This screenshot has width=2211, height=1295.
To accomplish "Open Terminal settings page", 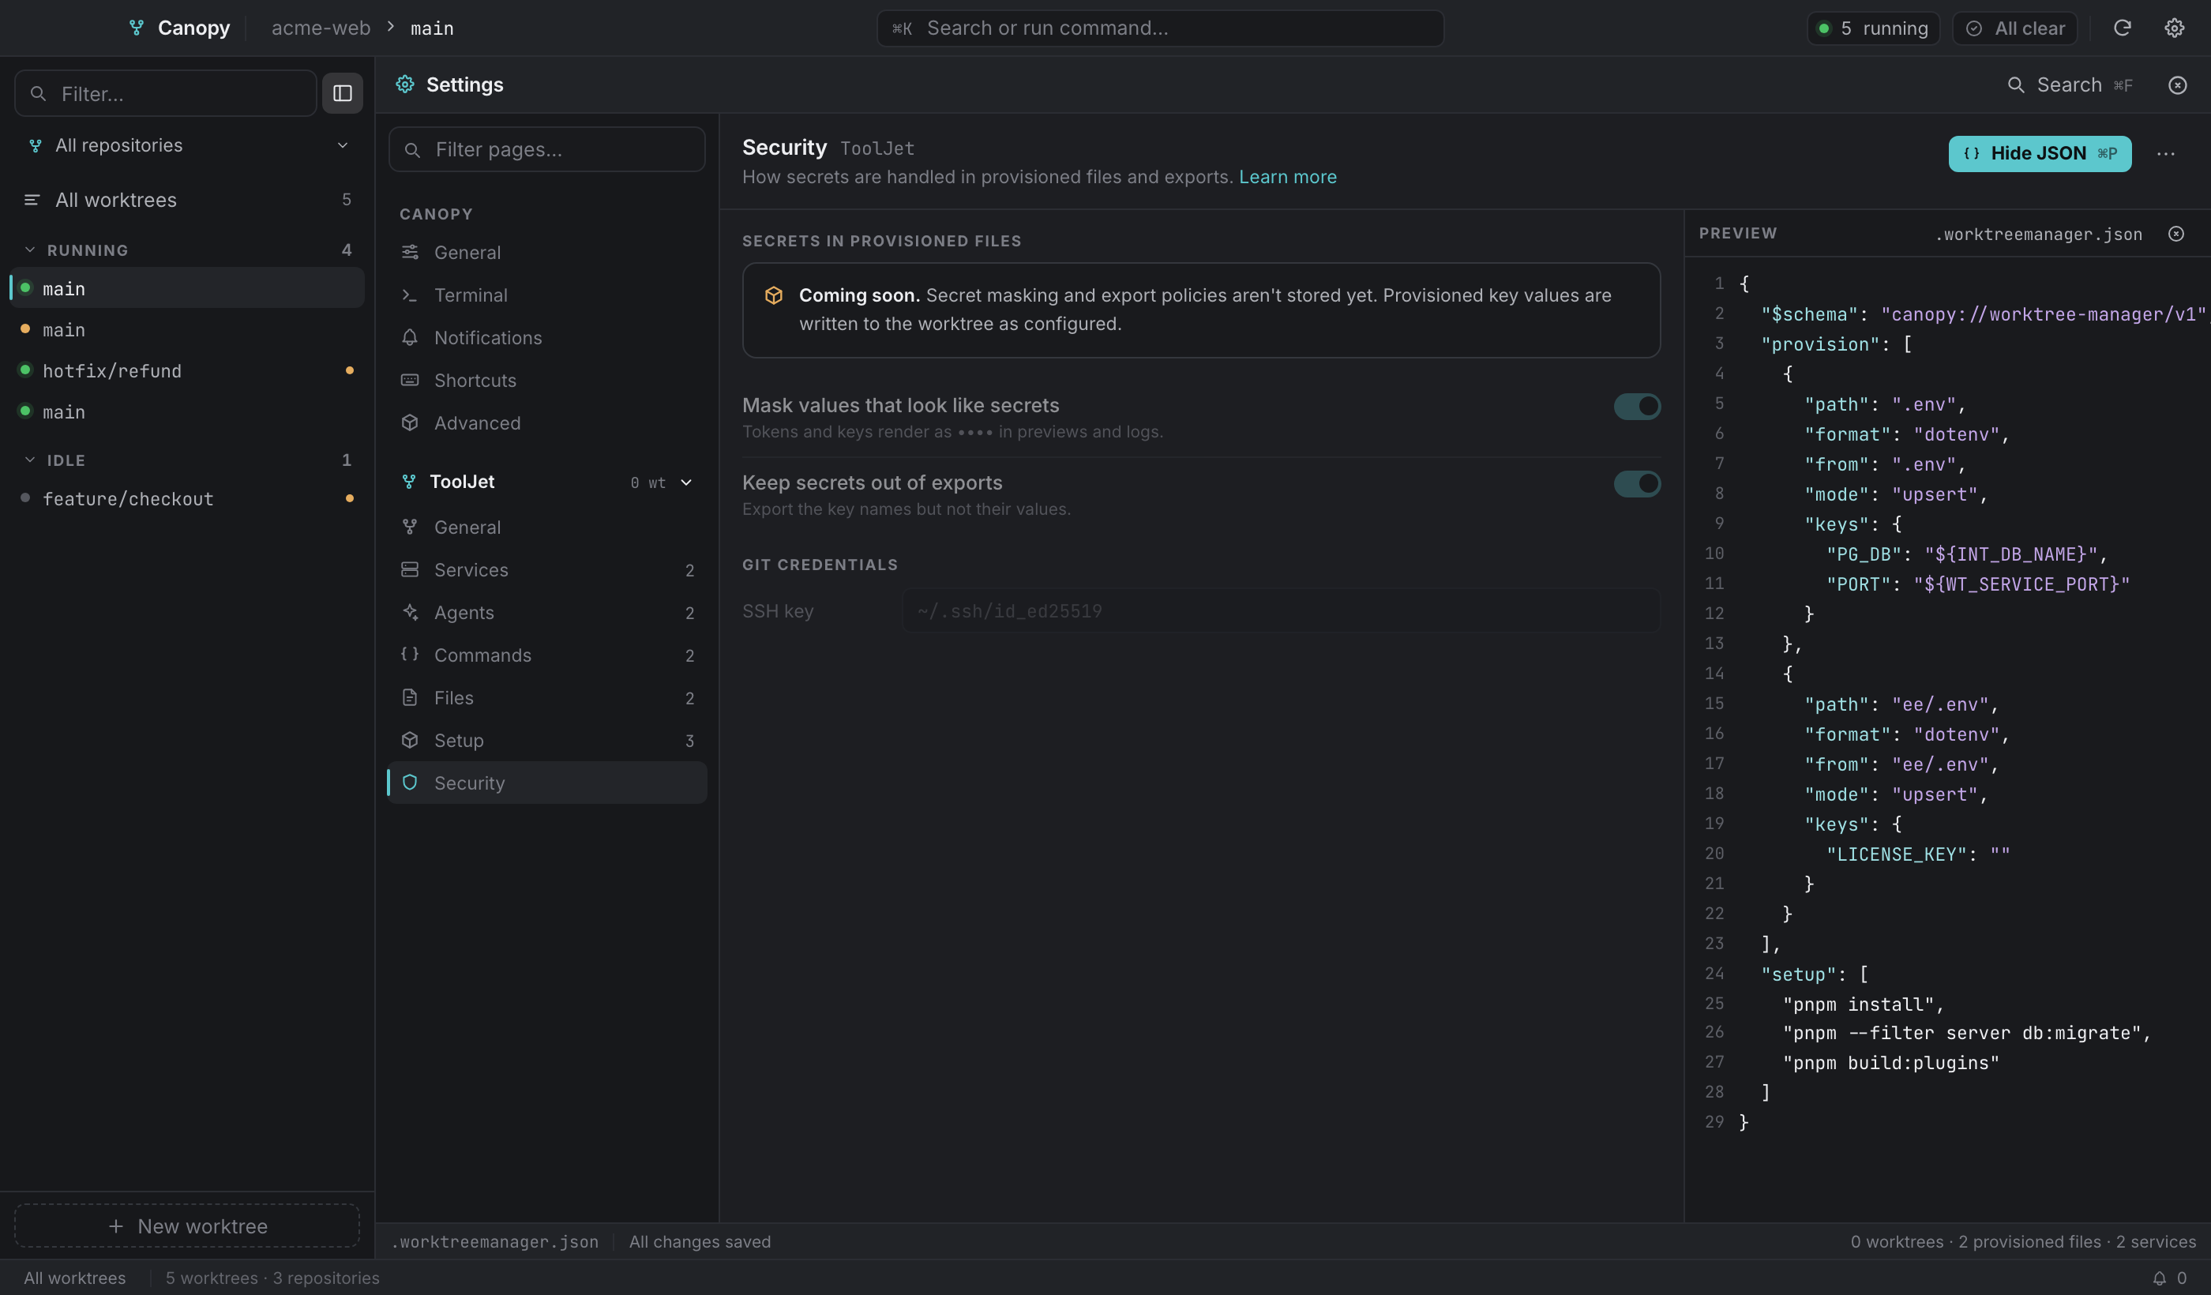I will [546, 295].
